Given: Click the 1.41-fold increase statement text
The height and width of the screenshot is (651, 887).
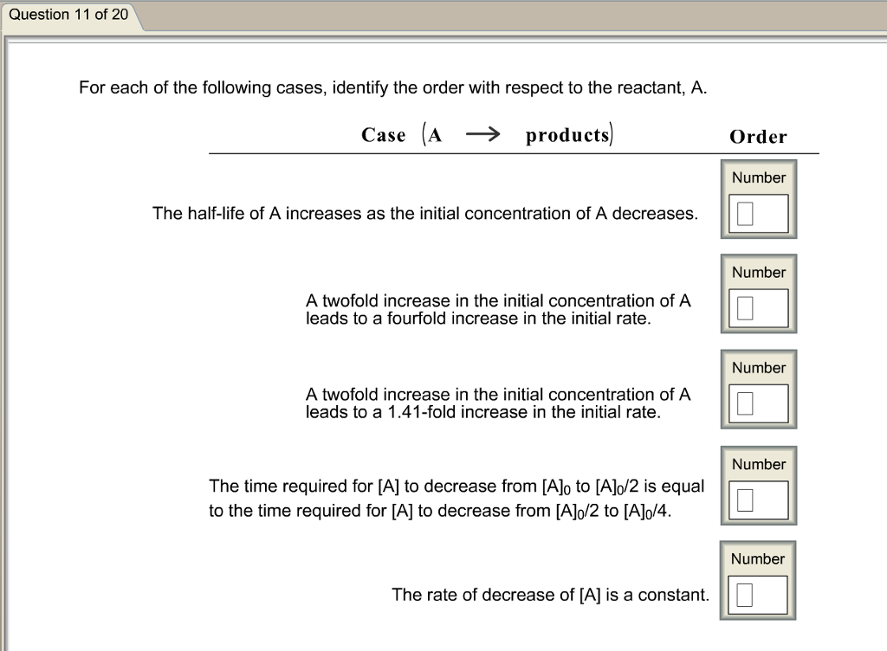Looking at the screenshot, I should (x=498, y=403).
